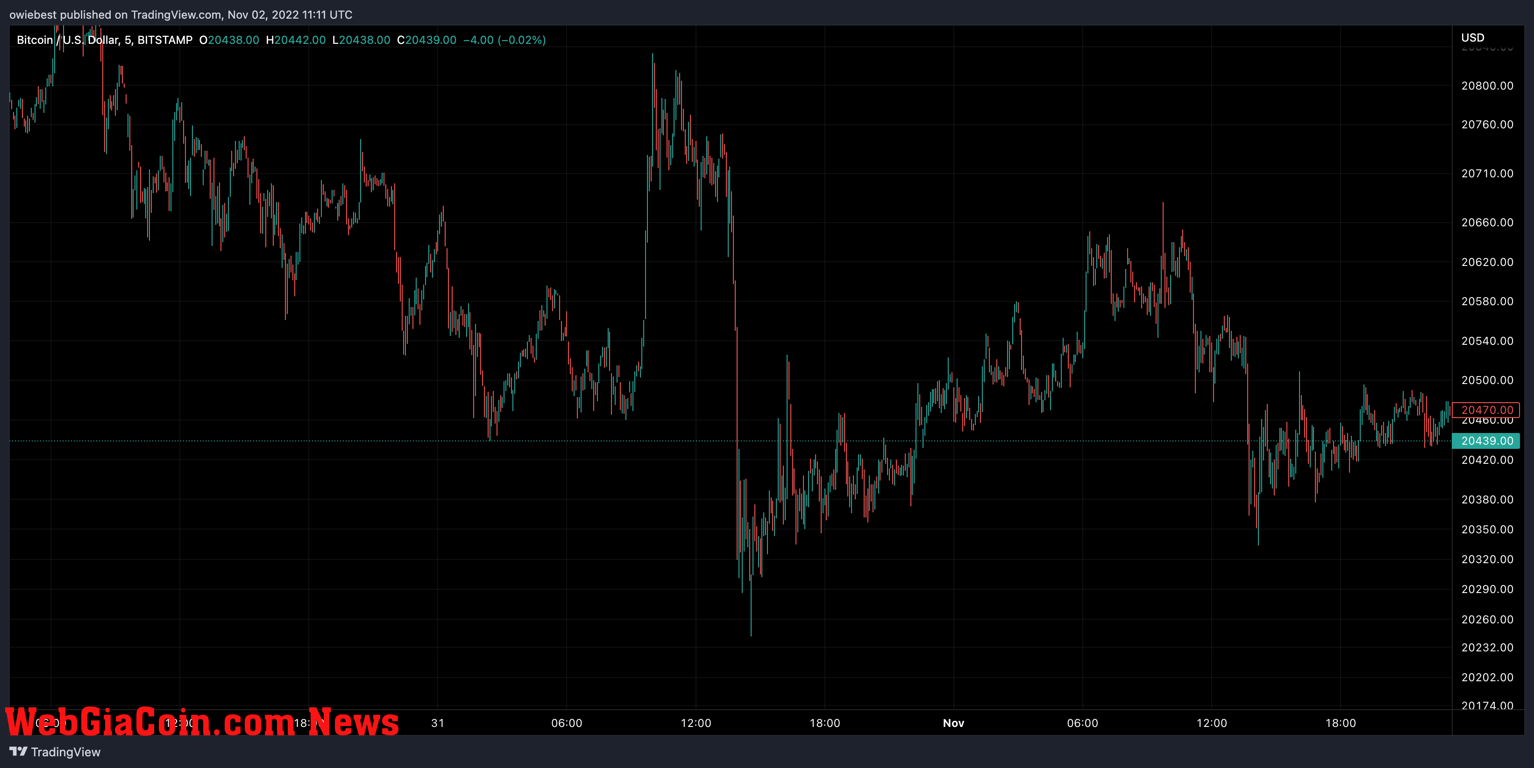Click the 12:00 label between 31 and Nov
1534x768 pixels.
coord(696,723)
